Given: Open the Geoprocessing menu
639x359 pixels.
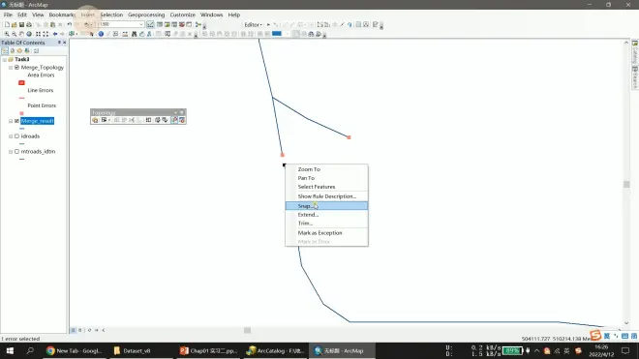Looking at the screenshot, I should (x=146, y=15).
